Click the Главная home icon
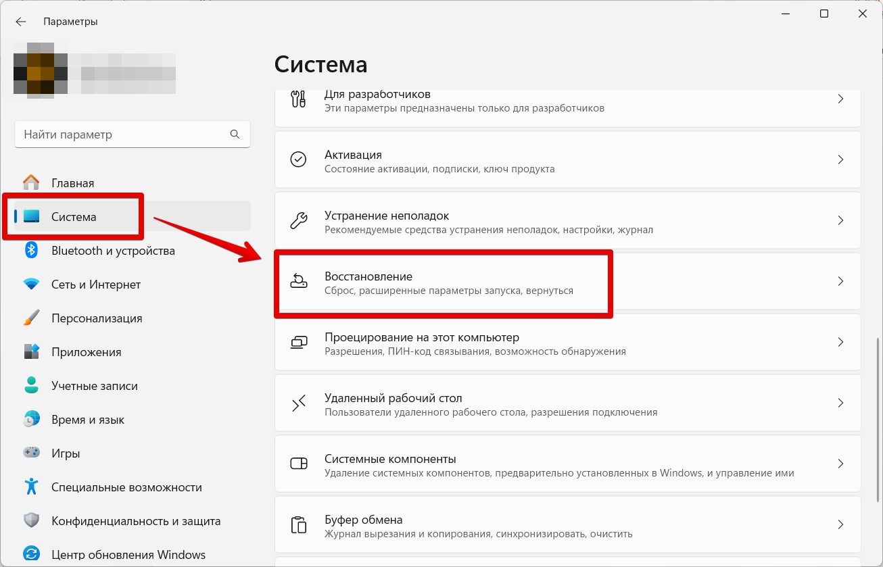Image resolution: width=883 pixels, height=567 pixels. (31, 182)
